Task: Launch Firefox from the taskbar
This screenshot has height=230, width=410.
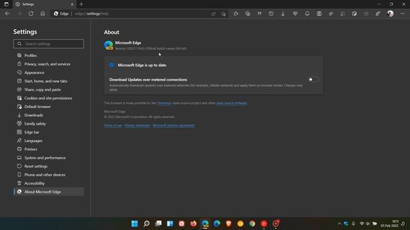Action: 193,224
